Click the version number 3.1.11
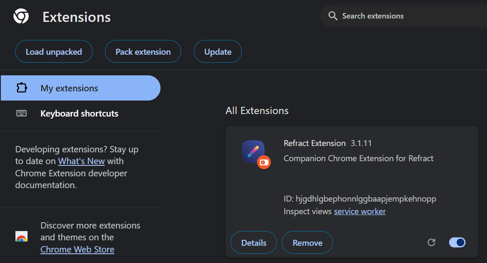487x263 pixels. tap(361, 143)
